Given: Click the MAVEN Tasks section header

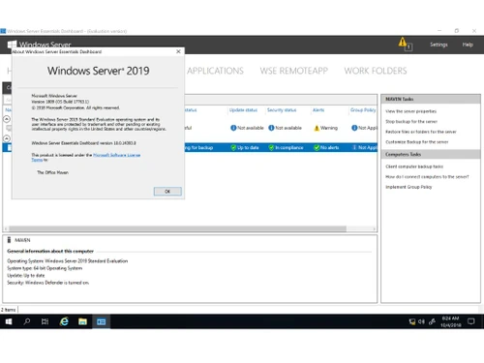Looking at the screenshot, I should (x=431, y=99).
